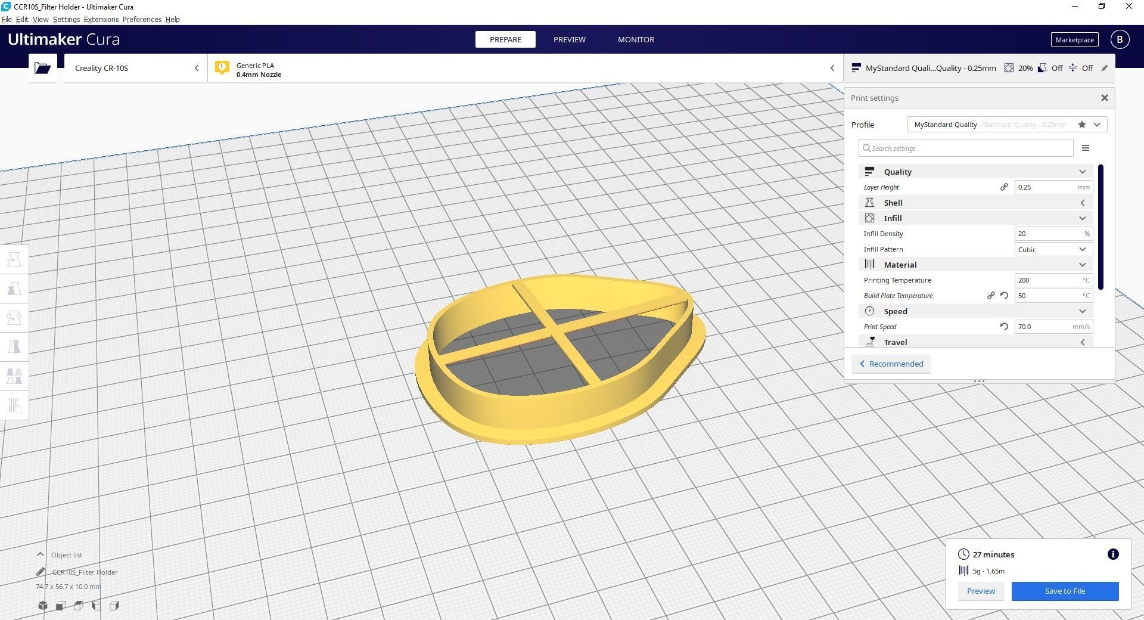This screenshot has width=1144, height=620.
Task: Click link icon next to Layer Height
Action: coord(1004,187)
